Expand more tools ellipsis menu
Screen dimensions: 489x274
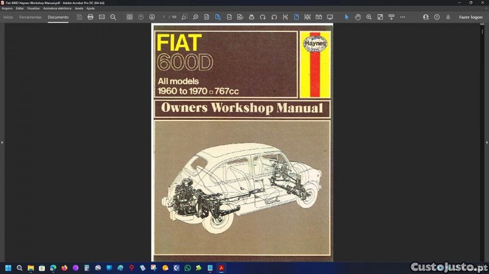pyautogui.click(x=402, y=17)
